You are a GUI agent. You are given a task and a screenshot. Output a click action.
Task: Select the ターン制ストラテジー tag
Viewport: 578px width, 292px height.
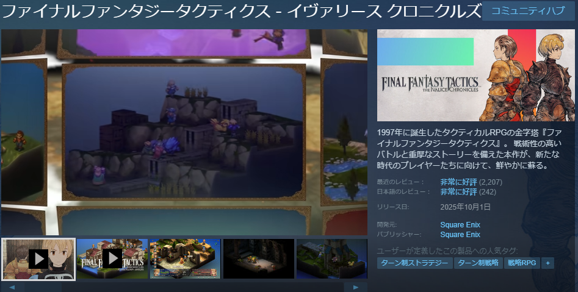(x=415, y=263)
